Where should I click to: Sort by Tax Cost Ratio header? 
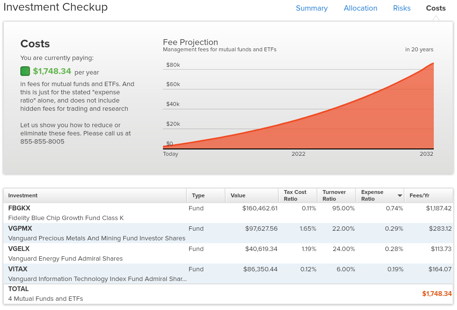(x=295, y=195)
